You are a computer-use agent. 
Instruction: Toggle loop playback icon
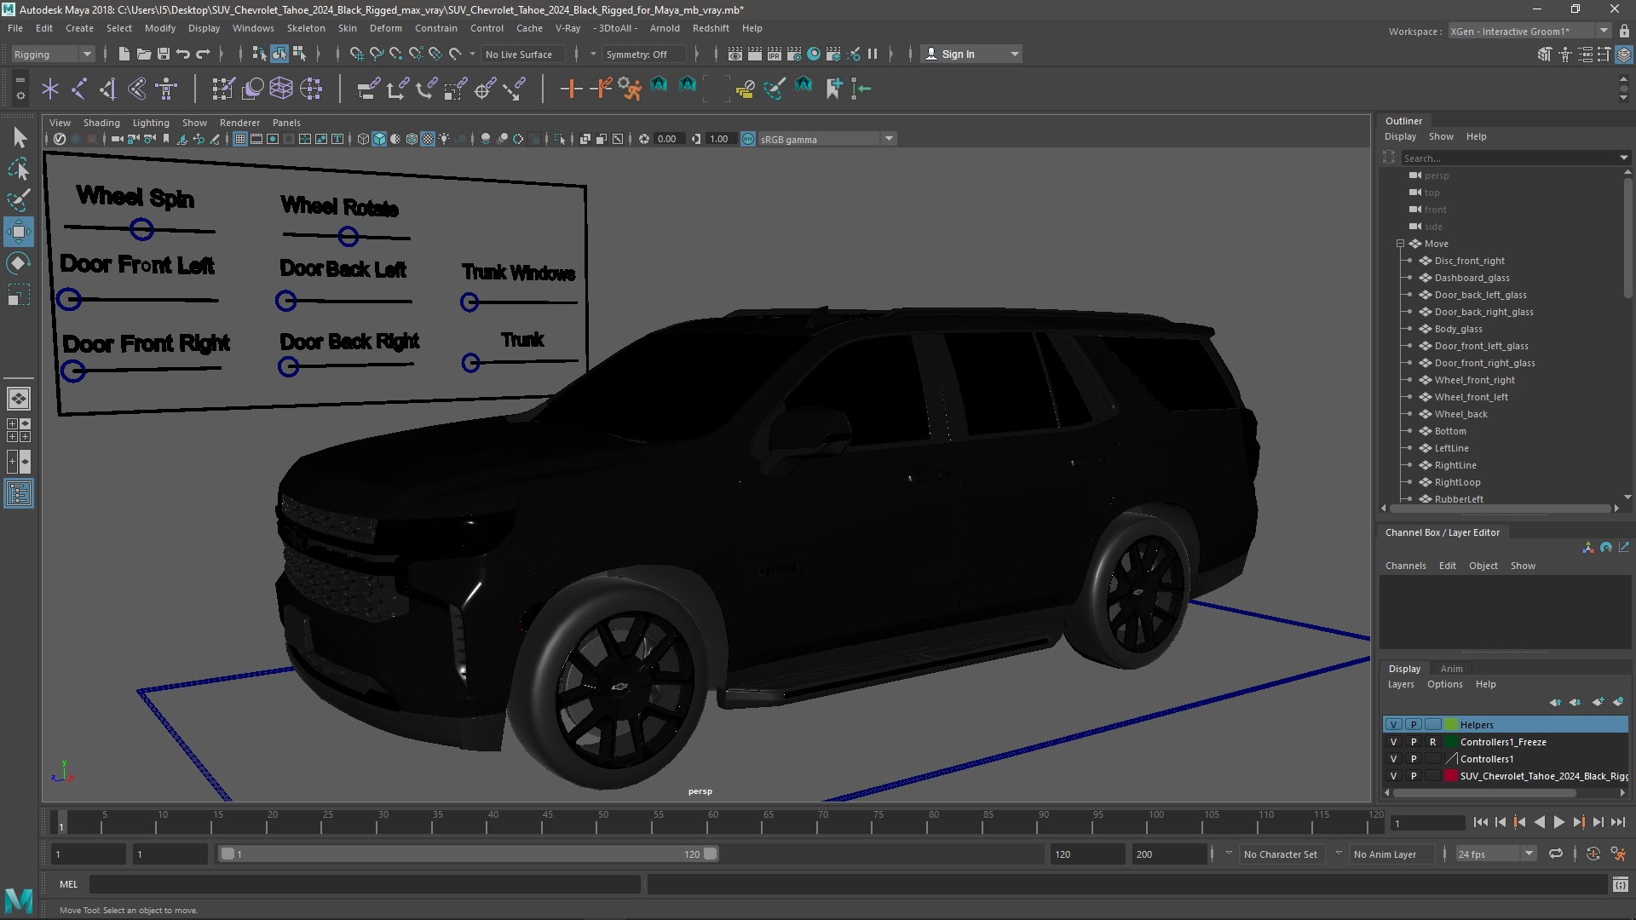click(1556, 854)
